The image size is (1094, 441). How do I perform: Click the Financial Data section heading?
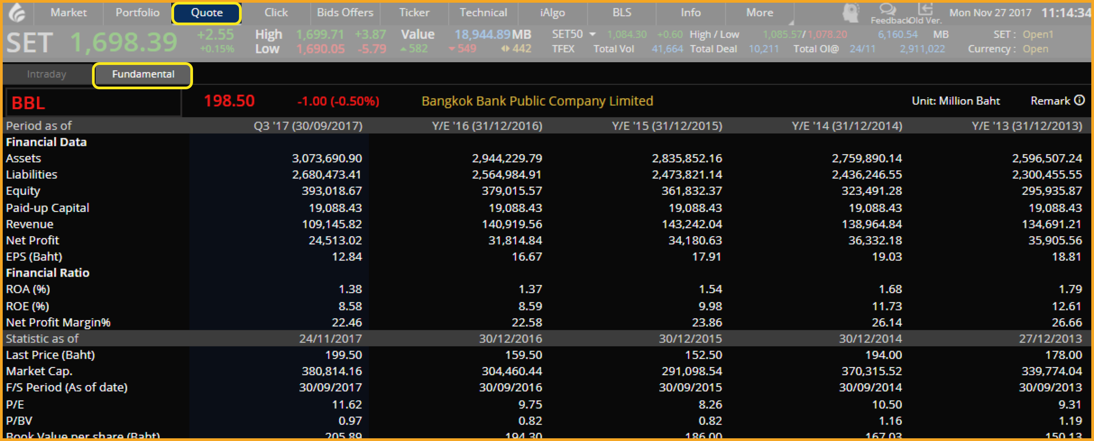[46, 142]
